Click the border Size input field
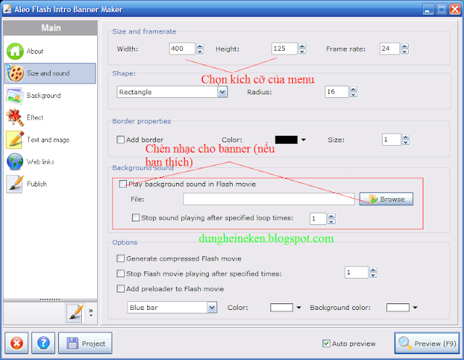 391,139
